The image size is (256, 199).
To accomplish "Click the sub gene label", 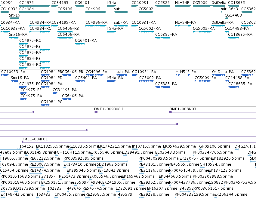I will pyautogui.click(x=117, y=9).
